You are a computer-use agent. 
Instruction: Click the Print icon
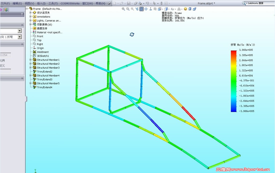pyautogui.click(x=140, y=3)
